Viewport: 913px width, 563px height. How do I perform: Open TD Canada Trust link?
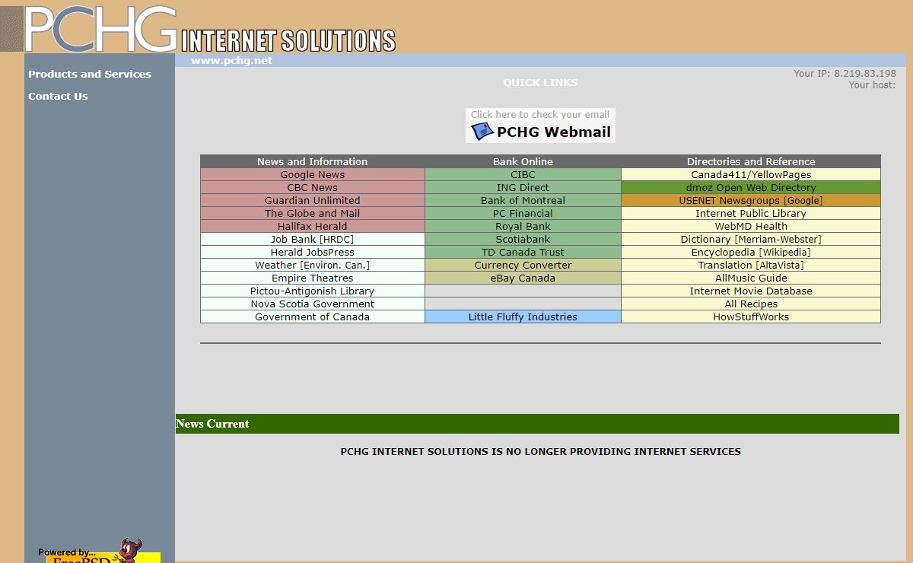[x=523, y=253]
